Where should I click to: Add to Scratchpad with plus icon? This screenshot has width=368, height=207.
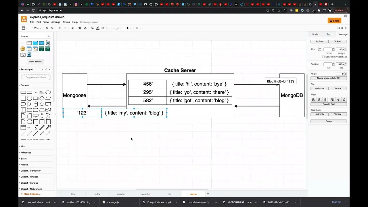43,69
